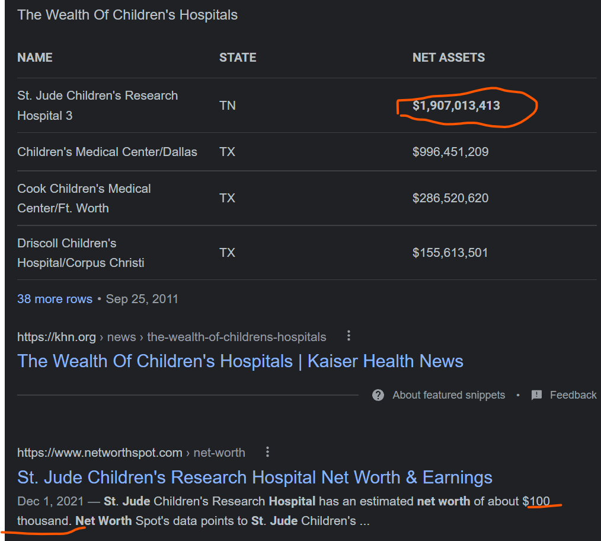601x541 pixels.
Task: Select the STATE column header
Action: [x=238, y=58]
